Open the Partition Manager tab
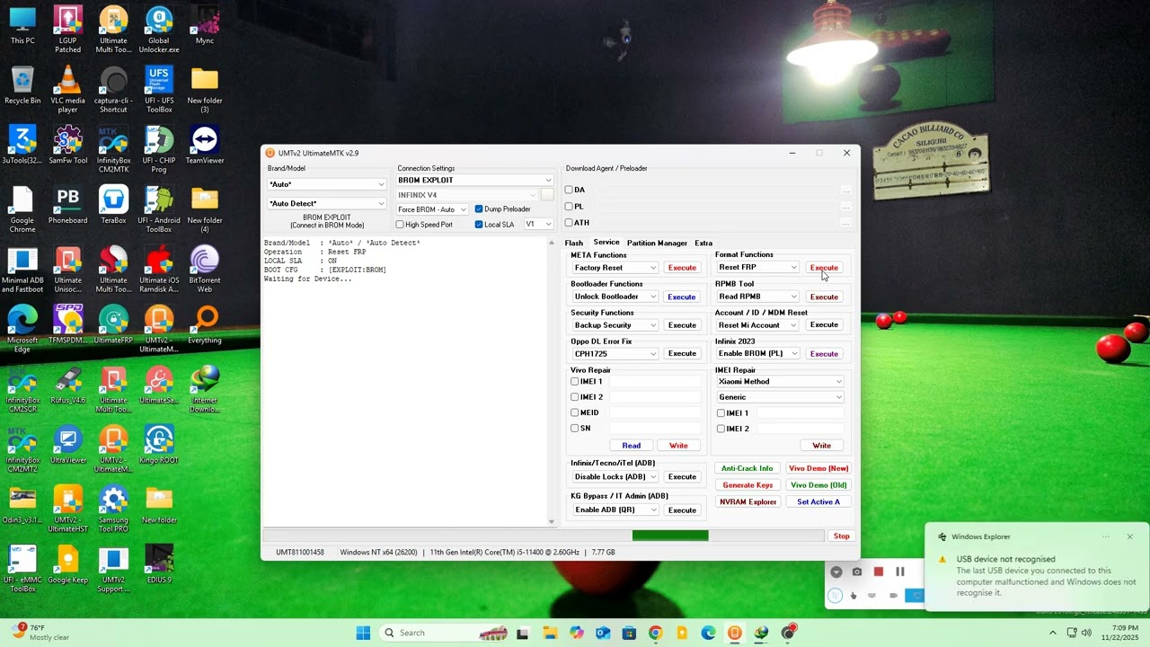The image size is (1150, 647). tap(657, 243)
